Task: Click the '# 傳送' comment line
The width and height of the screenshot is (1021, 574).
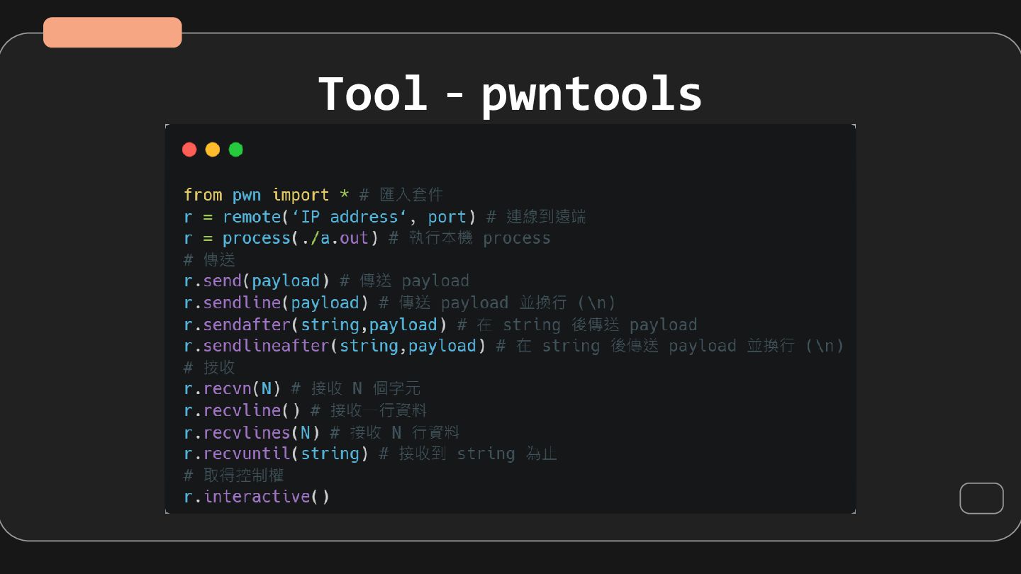Action: pos(209,259)
